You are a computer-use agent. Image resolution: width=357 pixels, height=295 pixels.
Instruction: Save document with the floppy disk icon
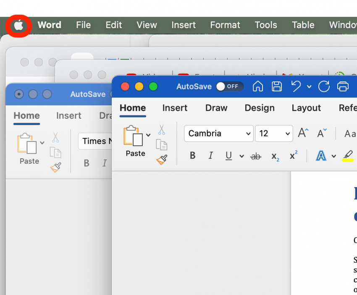click(277, 86)
